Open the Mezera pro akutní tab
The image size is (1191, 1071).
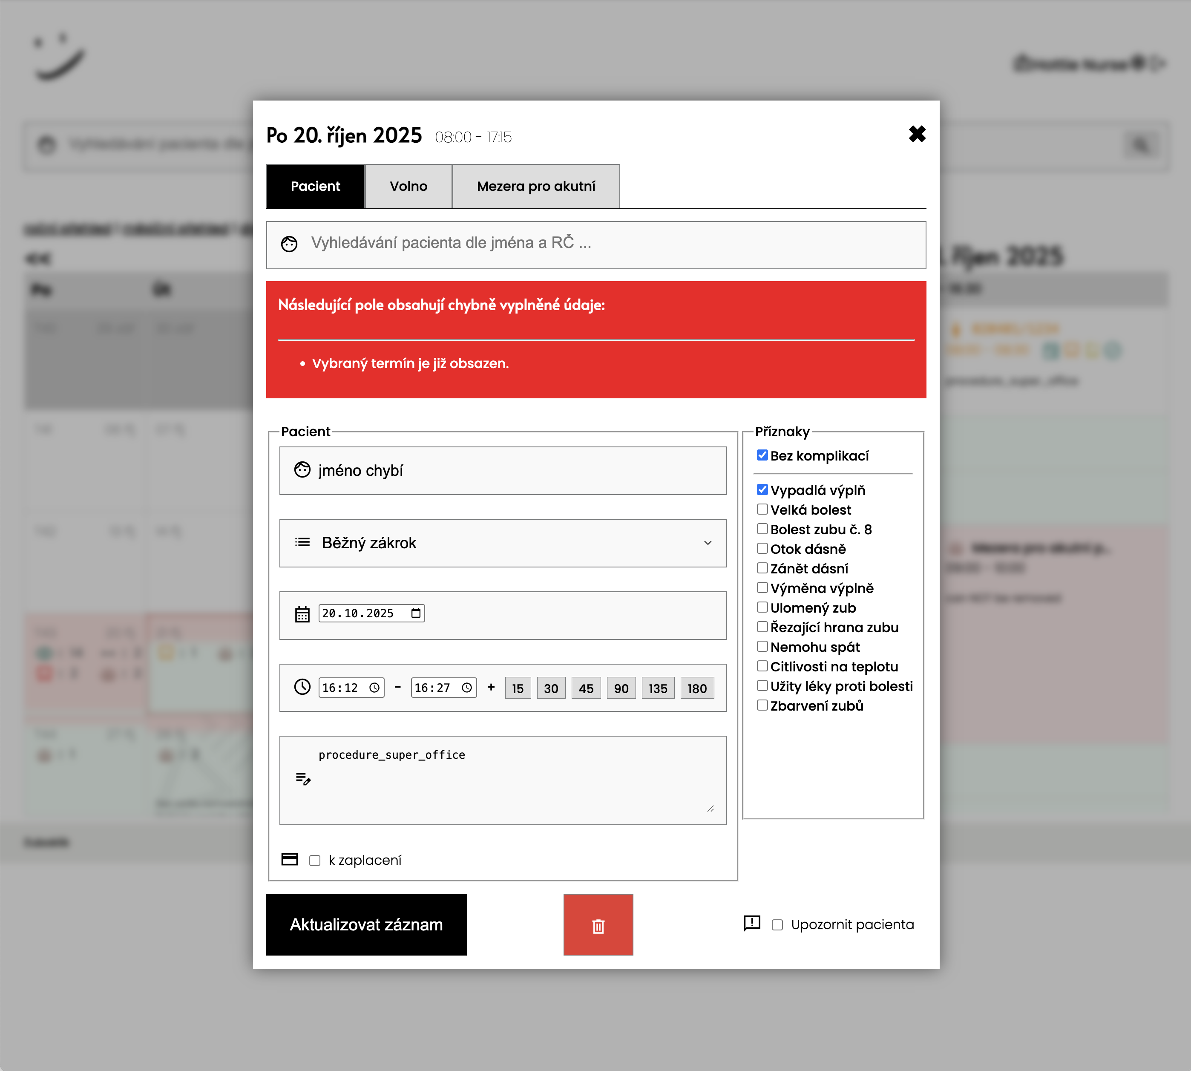coord(535,187)
